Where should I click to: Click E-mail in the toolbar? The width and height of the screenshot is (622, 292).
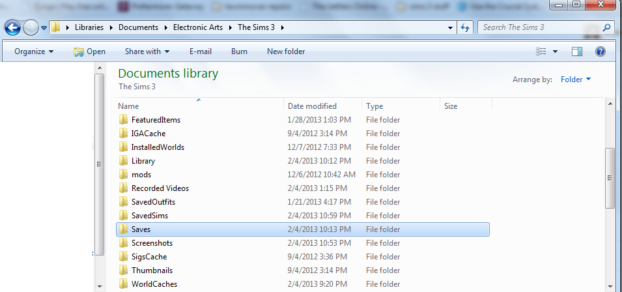201,51
